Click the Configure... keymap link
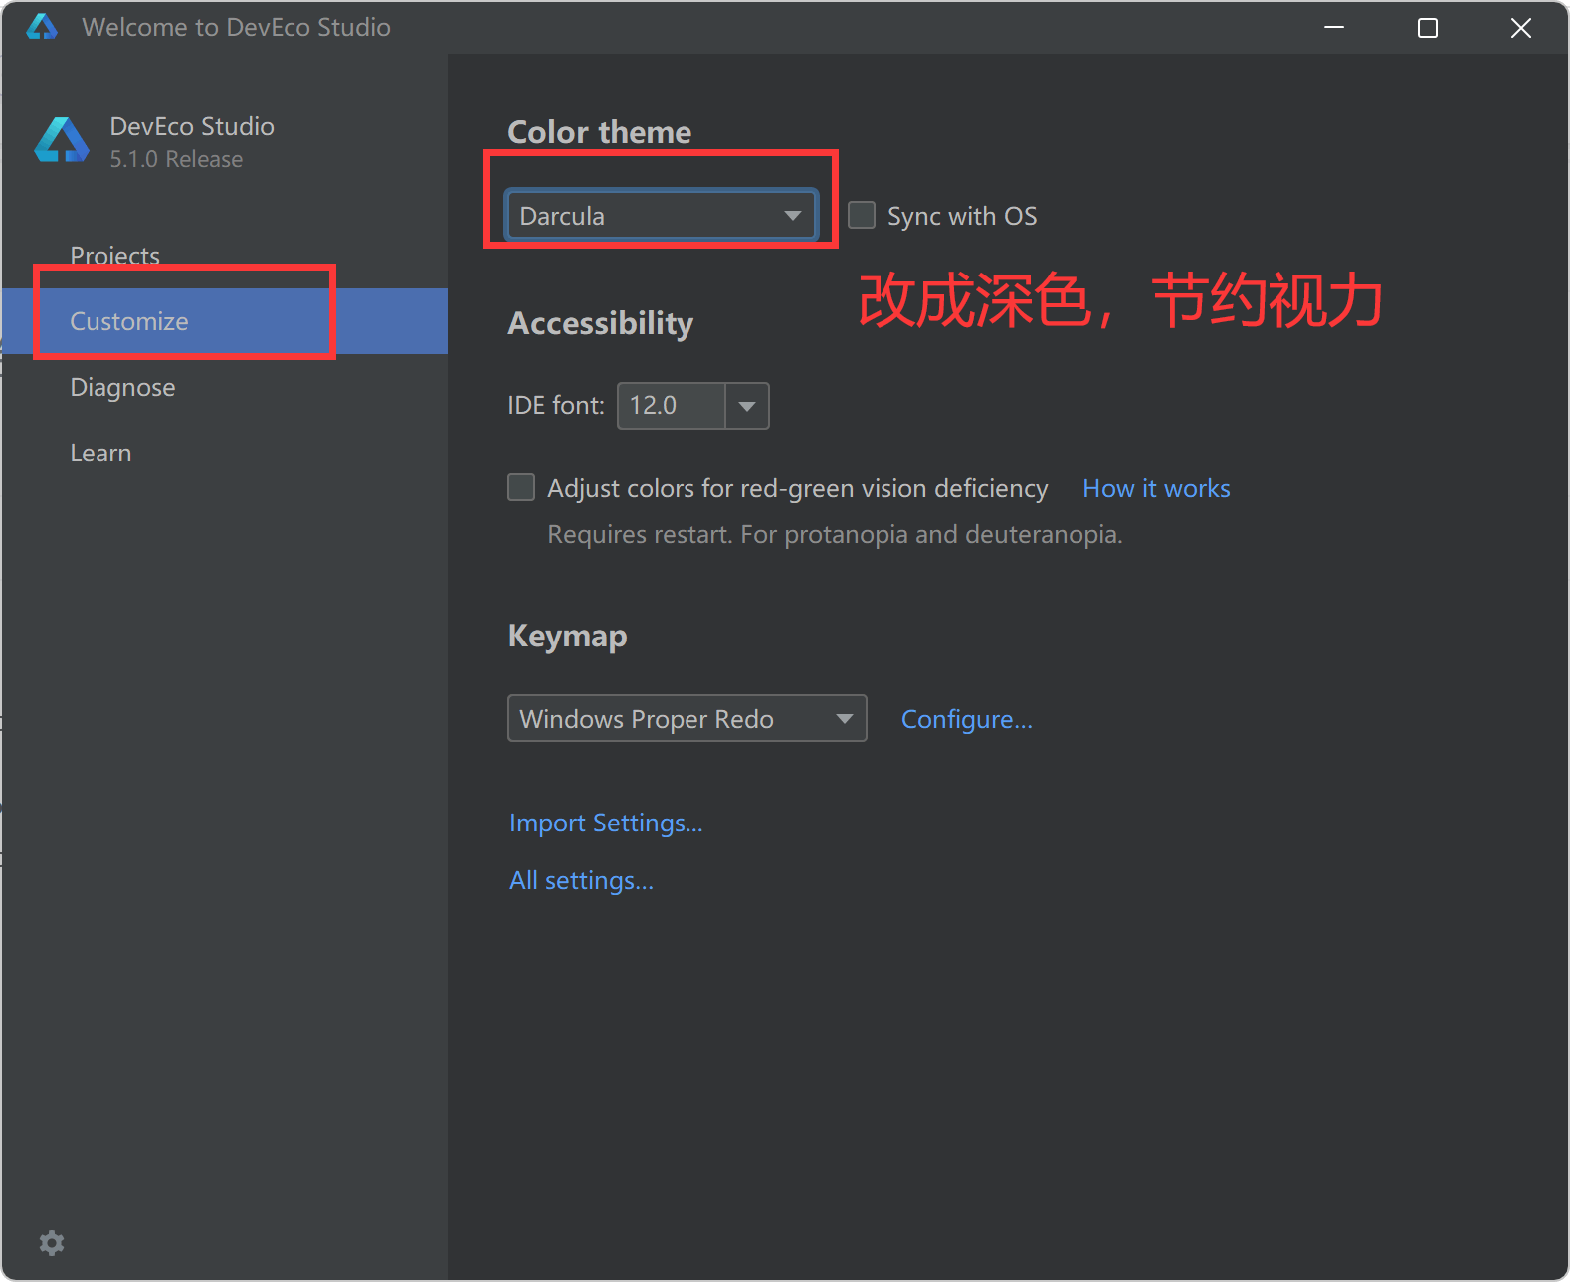Image resolution: width=1570 pixels, height=1282 pixels. (967, 719)
